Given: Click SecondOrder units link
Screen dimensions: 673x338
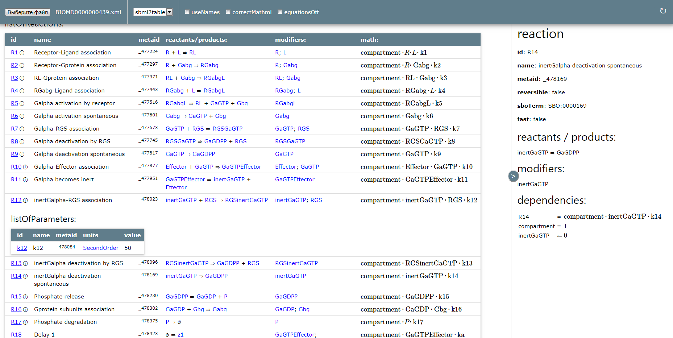Looking at the screenshot, I should coord(101,248).
